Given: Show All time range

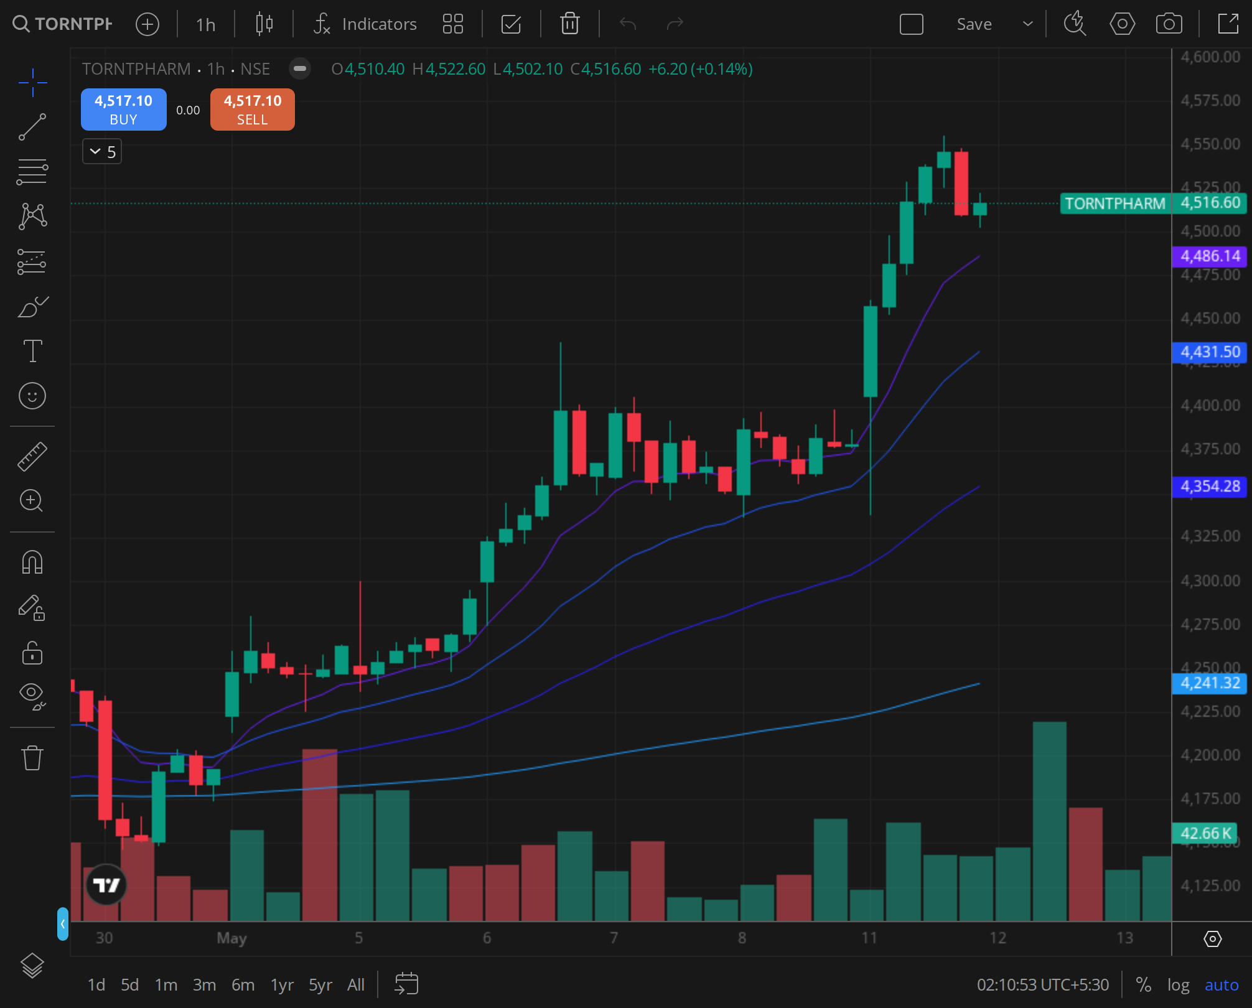Looking at the screenshot, I should (x=356, y=984).
